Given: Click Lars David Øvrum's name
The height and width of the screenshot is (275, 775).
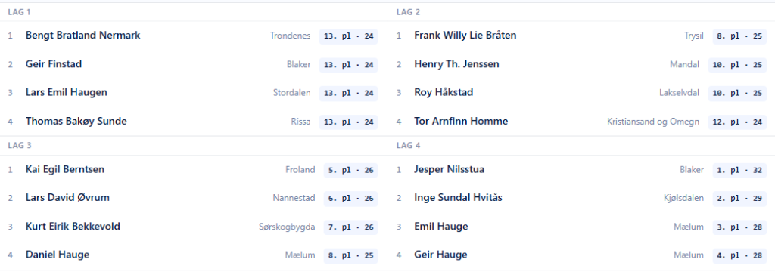Looking at the screenshot, I should coord(67,198).
